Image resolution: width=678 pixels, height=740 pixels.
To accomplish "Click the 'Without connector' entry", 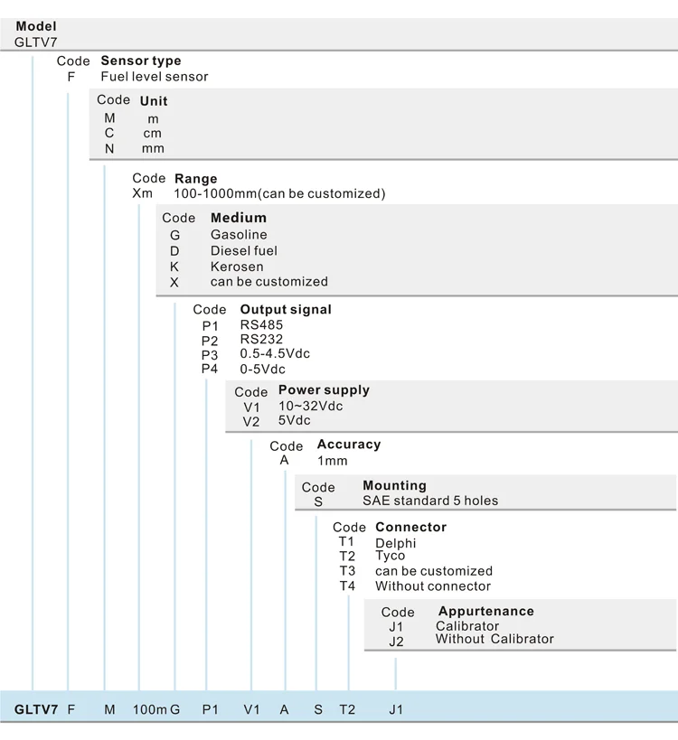I will pyautogui.click(x=433, y=586).
